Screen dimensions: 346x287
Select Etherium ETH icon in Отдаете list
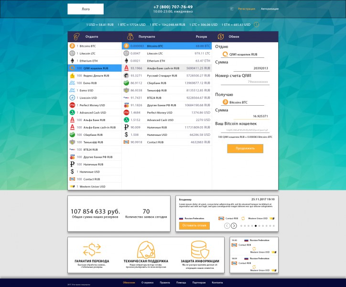coord(72,61)
